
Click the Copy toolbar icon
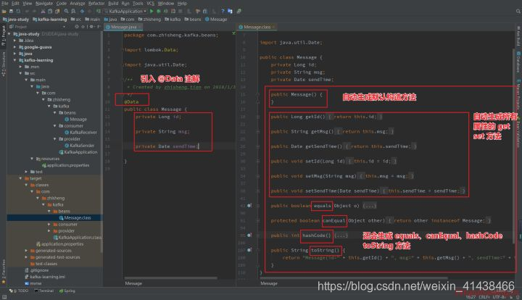[x=50, y=12]
